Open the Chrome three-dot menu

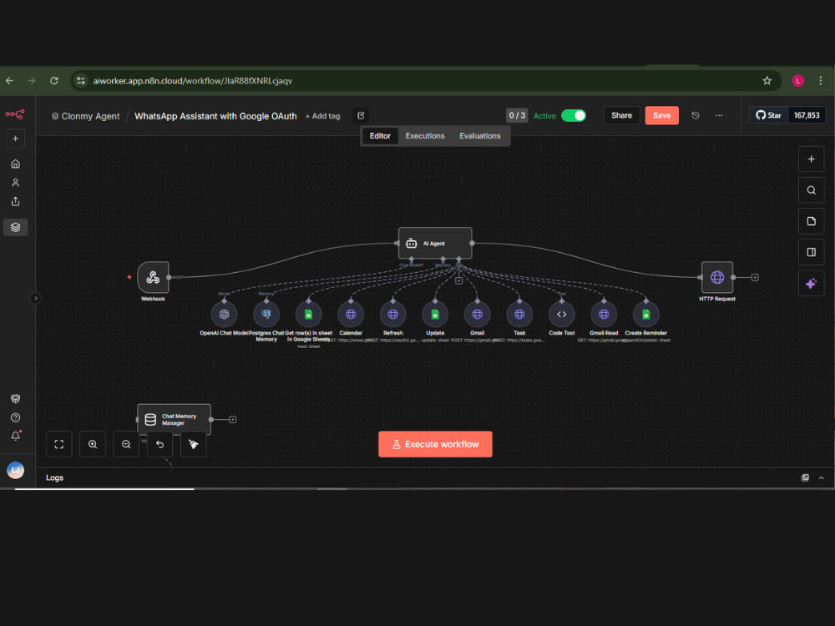tap(821, 81)
